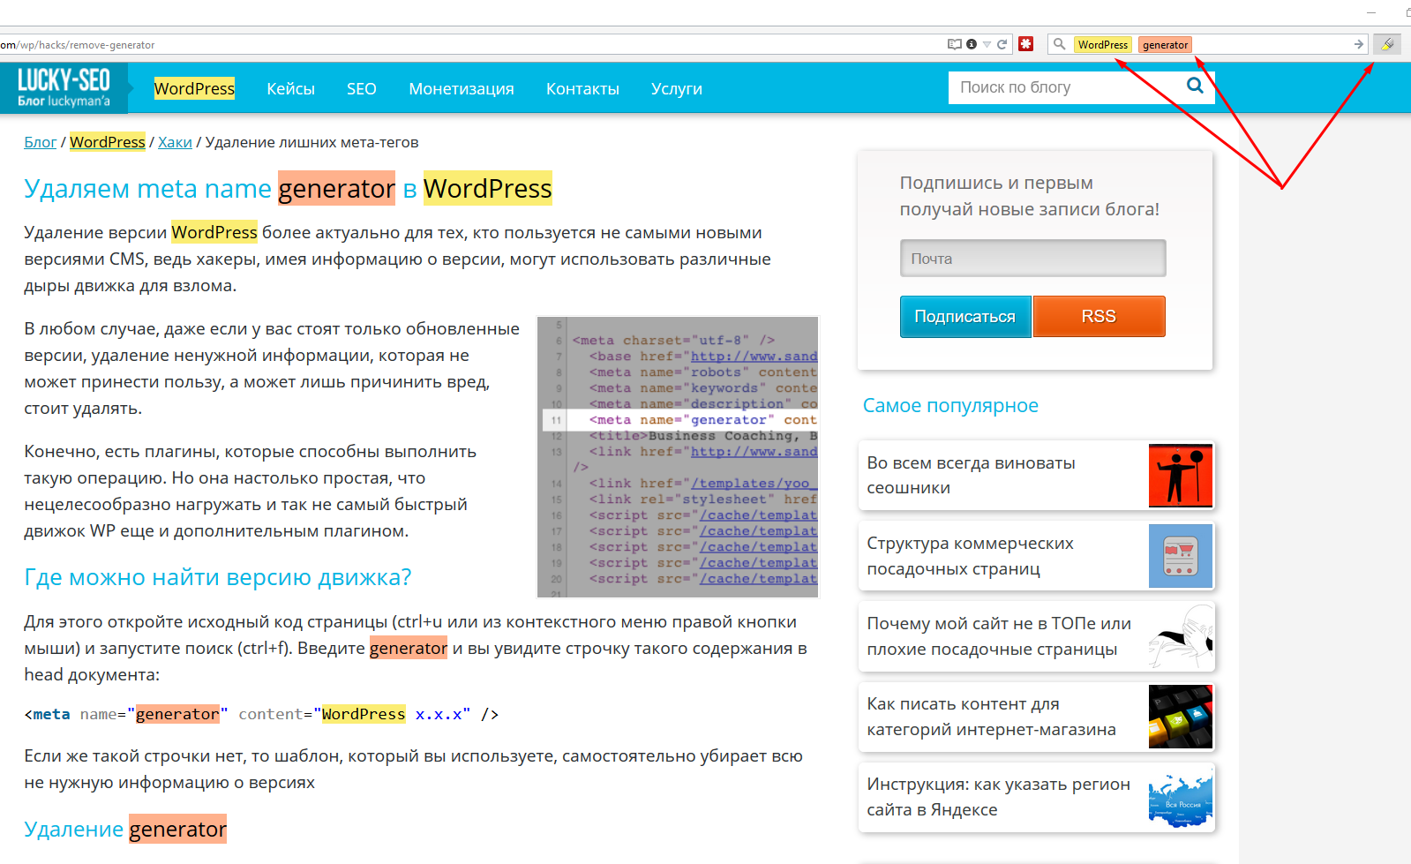Follow the Блог breadcrumb link

click(40, 142)
